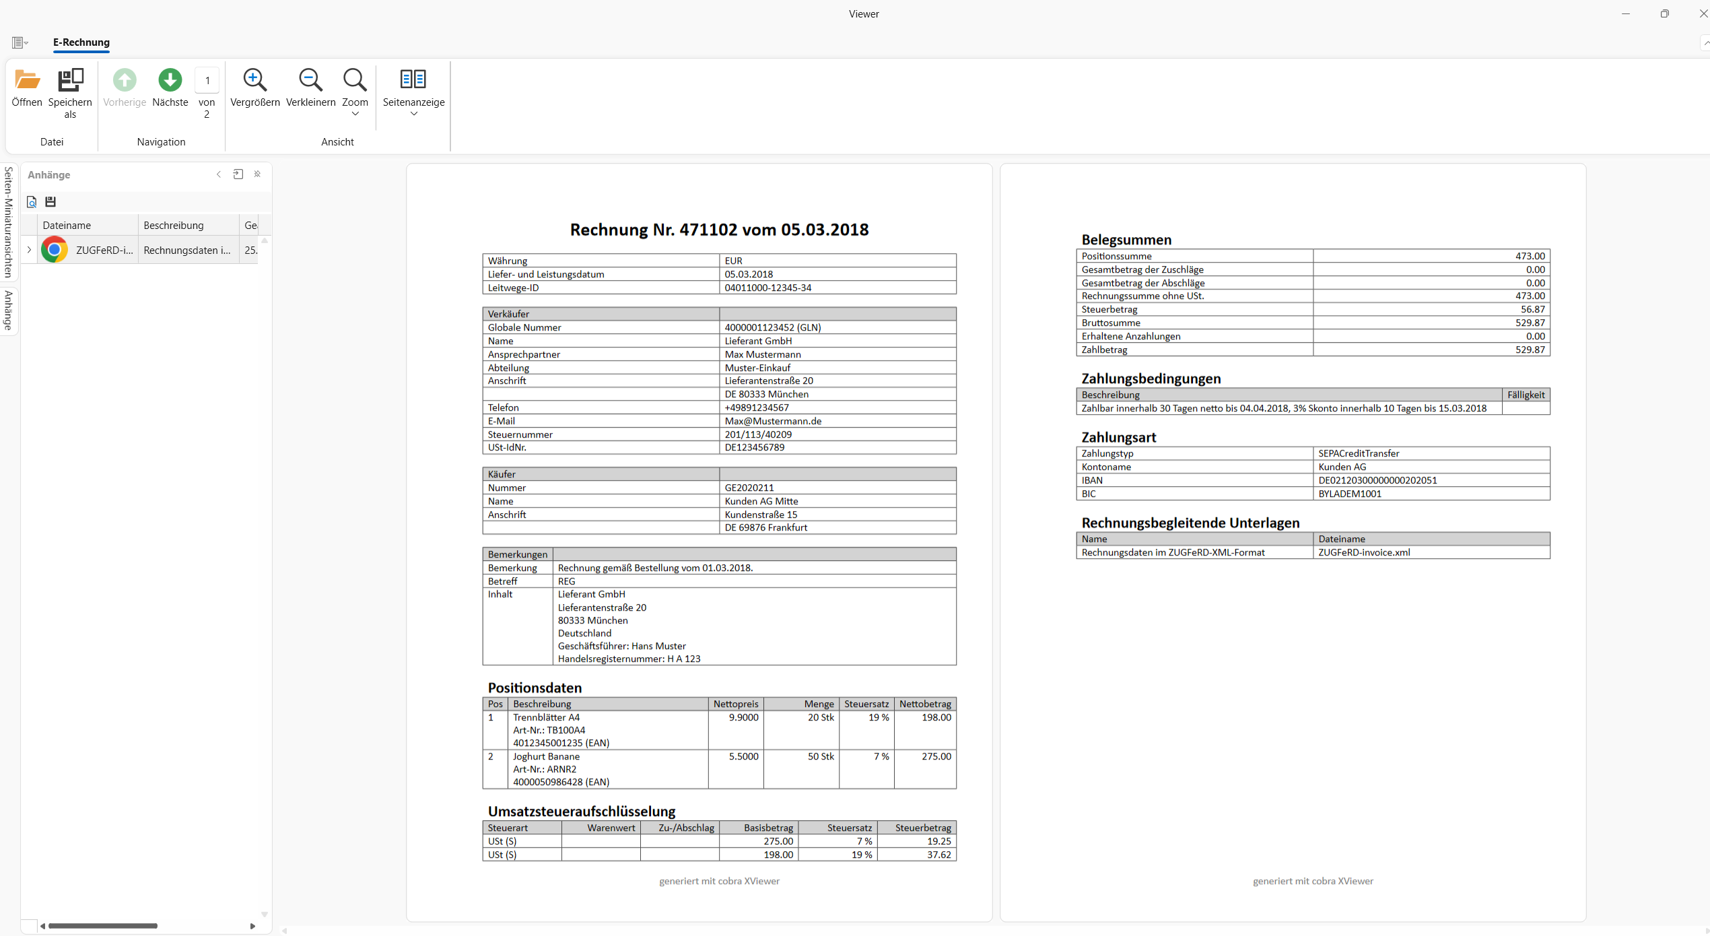The height and width of the screenshot is (936, 1710).
Task: Zoom in with Vergrößern
Action: pos(255,88)
